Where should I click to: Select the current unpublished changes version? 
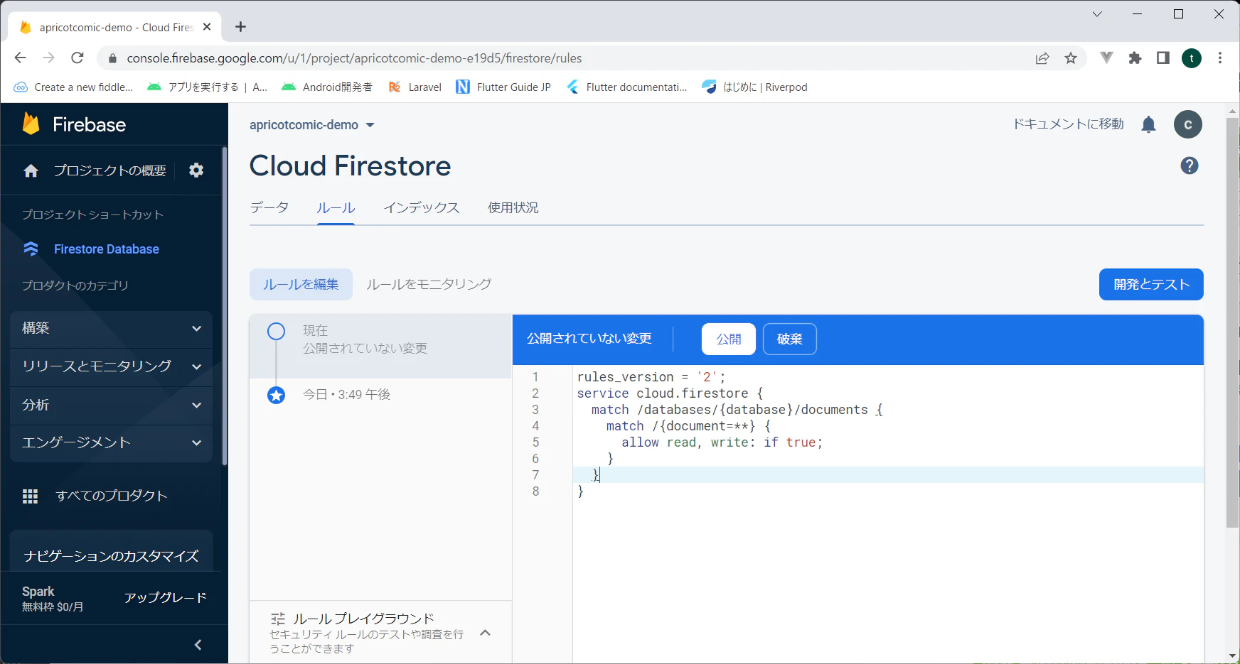[381, 347]
